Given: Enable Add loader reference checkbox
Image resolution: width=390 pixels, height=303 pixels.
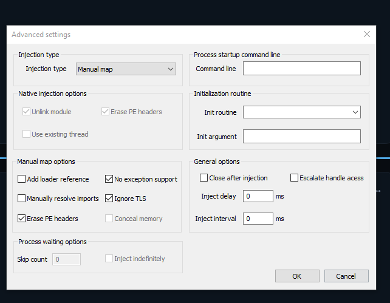Looking at the screenshot, I should pyautogui.click(x=22, y=179).
